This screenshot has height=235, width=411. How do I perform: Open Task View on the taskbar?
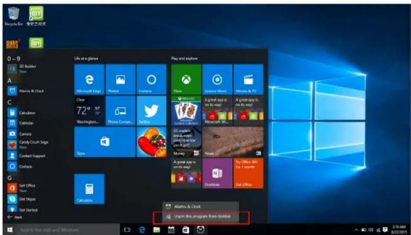click(x=127, y=230)
